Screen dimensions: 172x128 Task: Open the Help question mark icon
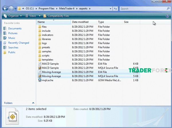tap(167, 16)
